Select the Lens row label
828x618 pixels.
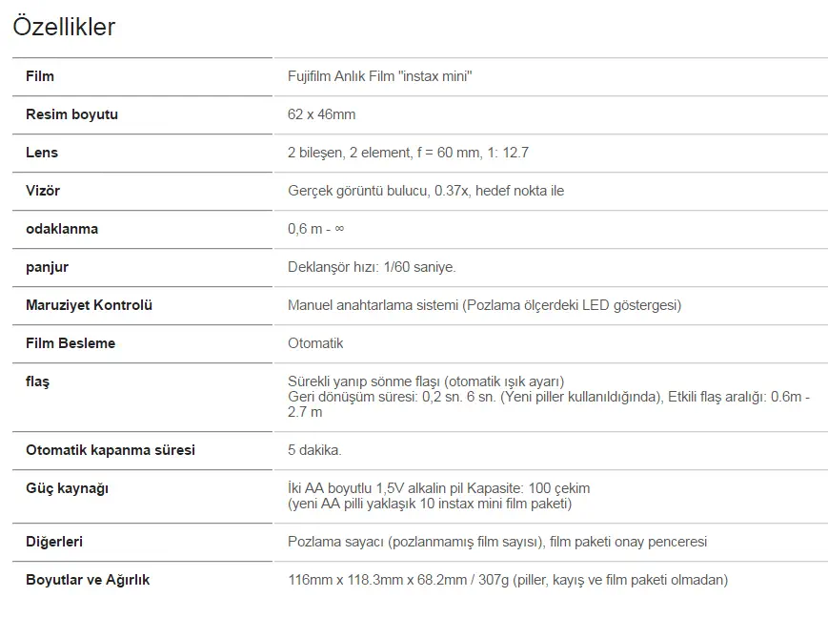pos(42,153)
